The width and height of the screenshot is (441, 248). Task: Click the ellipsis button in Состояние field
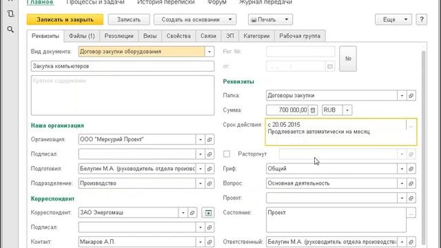click(x=411, y=213)
